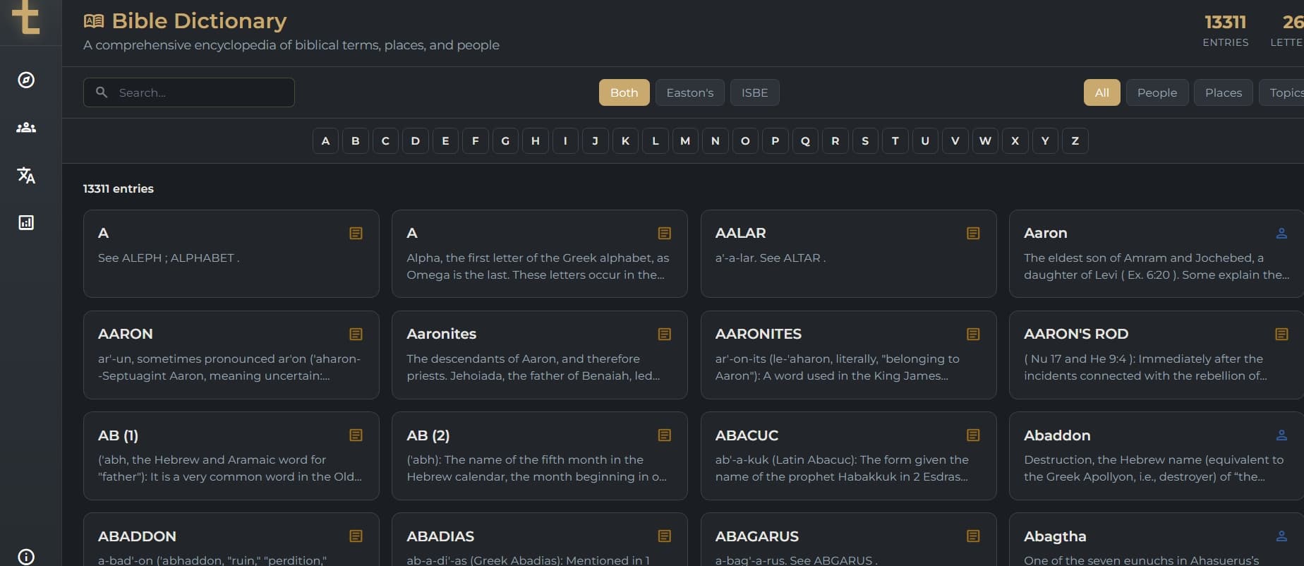Open the Aaronites entry by Easton's
Image resolution: width=1304 pixels, height=566 pixels.
click(x=539, y=355)
